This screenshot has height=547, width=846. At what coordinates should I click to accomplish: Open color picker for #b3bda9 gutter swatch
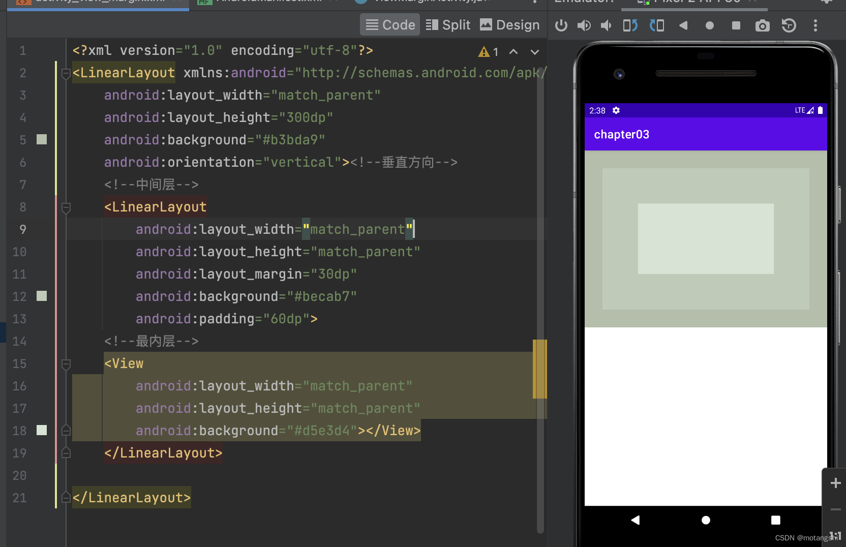click(x=42, y=139)
